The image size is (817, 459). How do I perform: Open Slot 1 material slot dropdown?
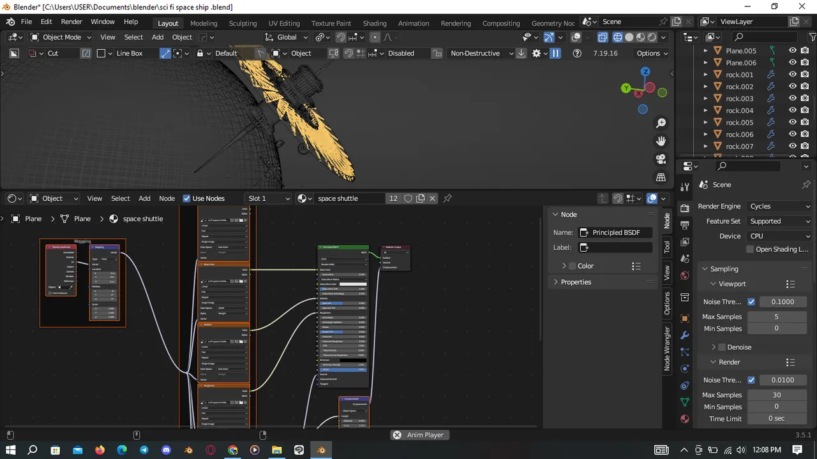[268, 198]
